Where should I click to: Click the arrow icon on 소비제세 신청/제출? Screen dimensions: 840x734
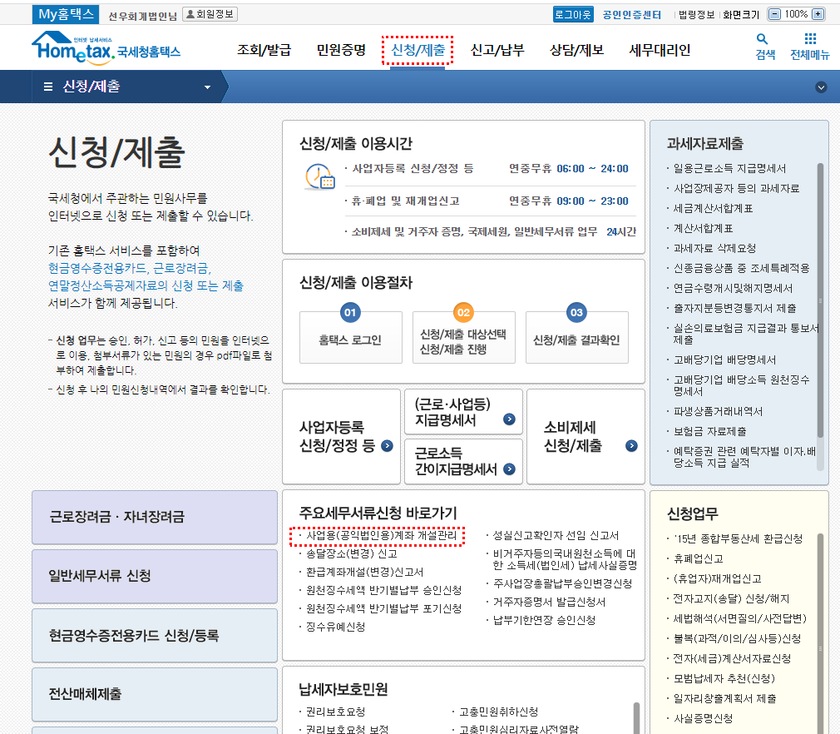click(x=631, y=446)
